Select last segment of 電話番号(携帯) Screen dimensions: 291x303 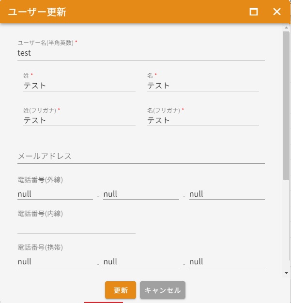coord(227,261)
